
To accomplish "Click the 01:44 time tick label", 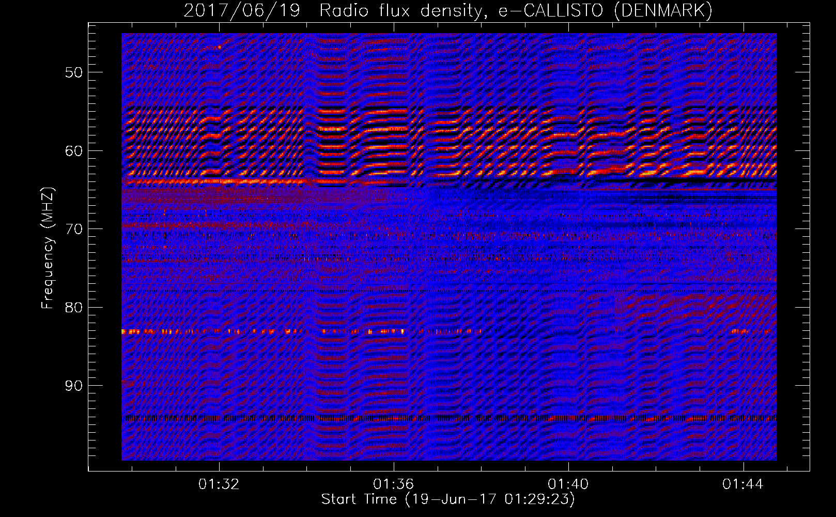I will coord(743,484).
